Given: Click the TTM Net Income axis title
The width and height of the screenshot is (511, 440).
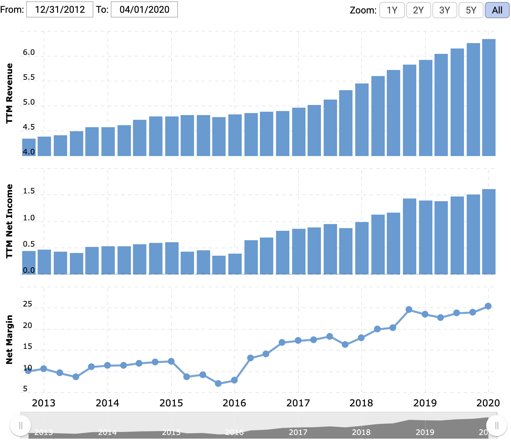Looking at the screenshot, I should (x=9, y=221).
